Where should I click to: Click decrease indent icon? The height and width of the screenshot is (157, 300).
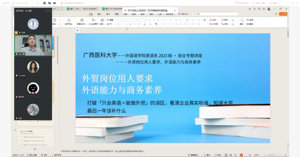pyautogui.click(x=176, y=20)
